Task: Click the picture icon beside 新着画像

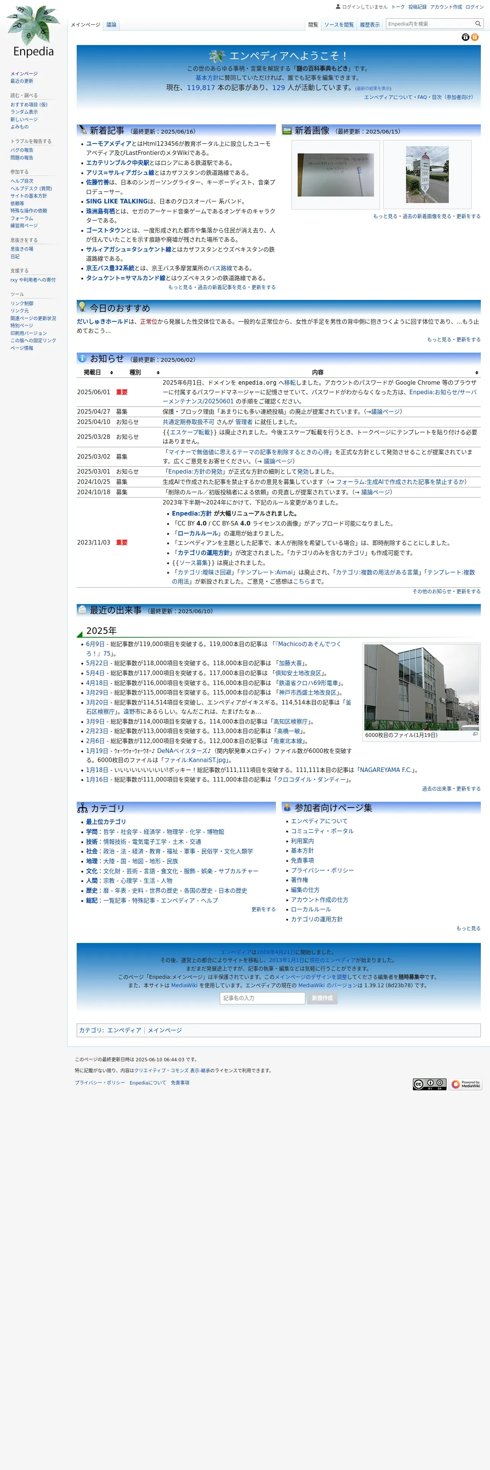Action: click(287, 130)
